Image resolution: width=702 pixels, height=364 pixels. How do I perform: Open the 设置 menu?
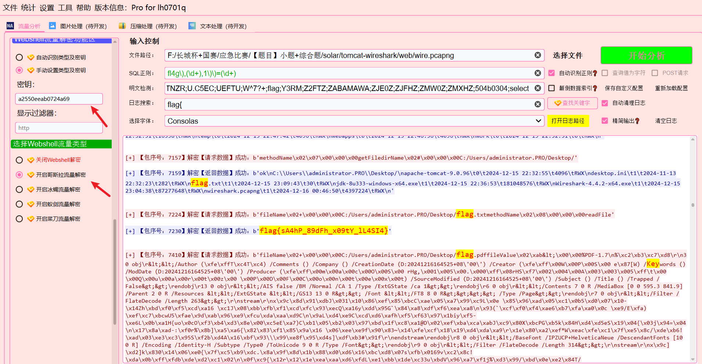47,8
